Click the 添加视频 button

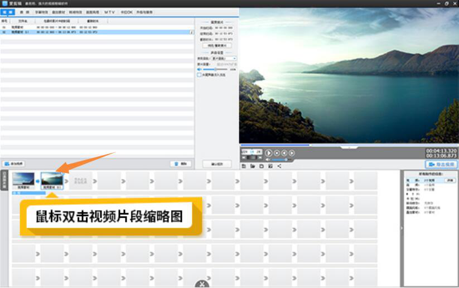tap(14, 164)
